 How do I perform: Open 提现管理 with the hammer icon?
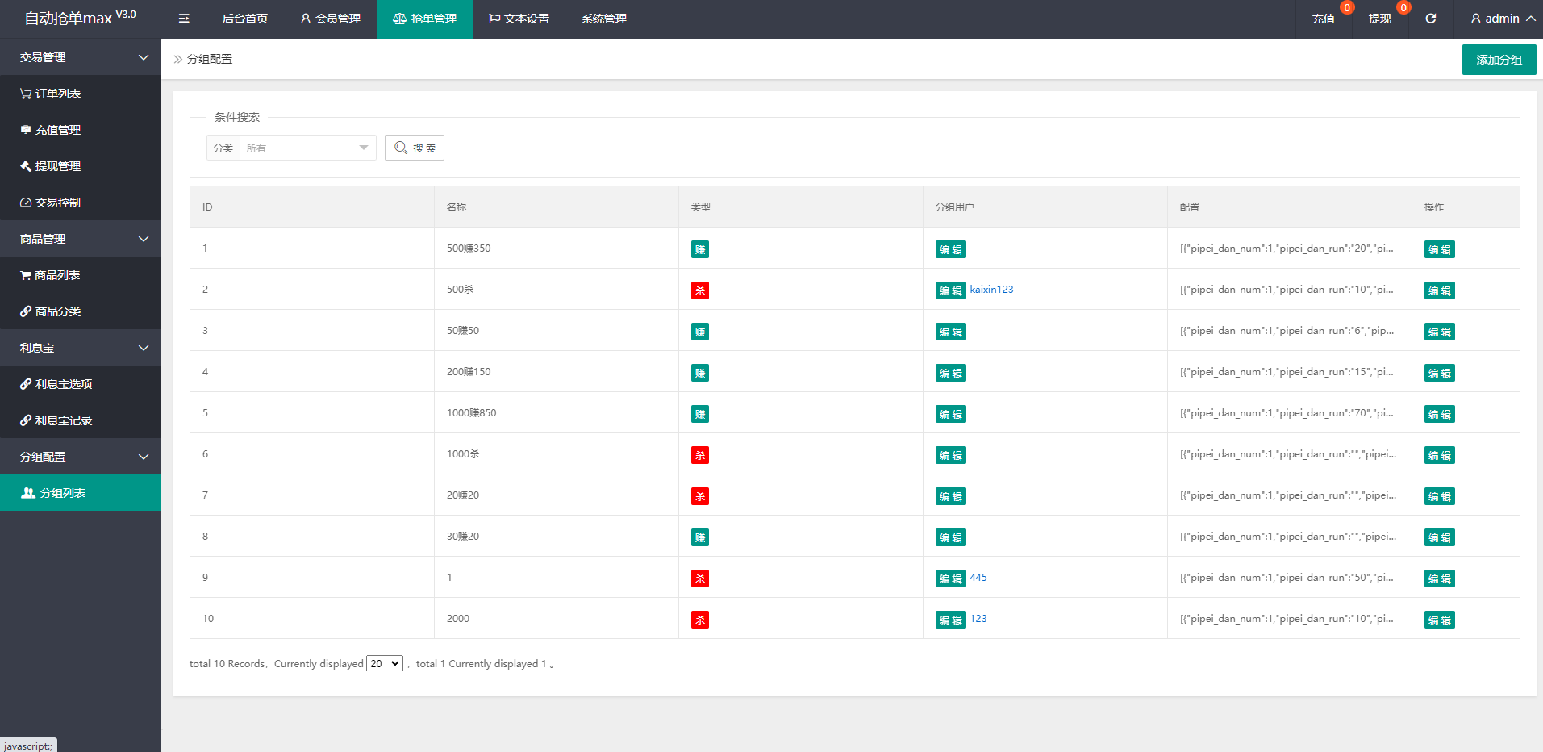point(51,166)
